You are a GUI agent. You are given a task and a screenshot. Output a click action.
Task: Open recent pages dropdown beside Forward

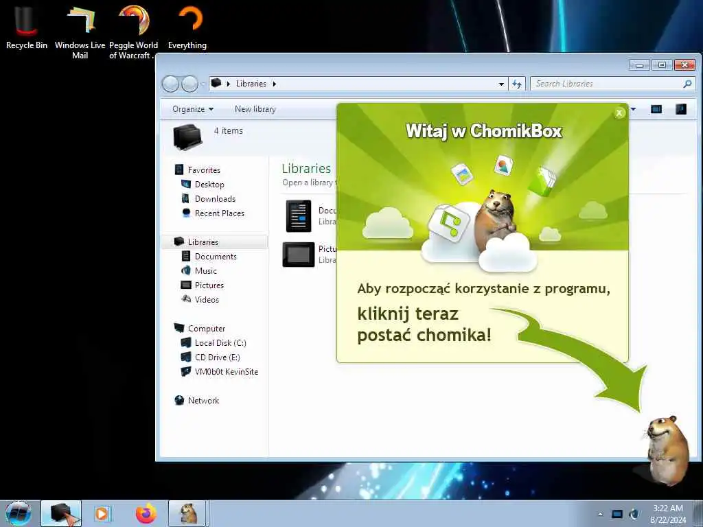pos(203,84)
